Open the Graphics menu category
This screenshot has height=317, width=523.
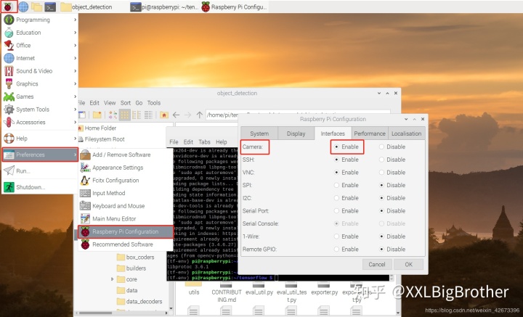40,84
